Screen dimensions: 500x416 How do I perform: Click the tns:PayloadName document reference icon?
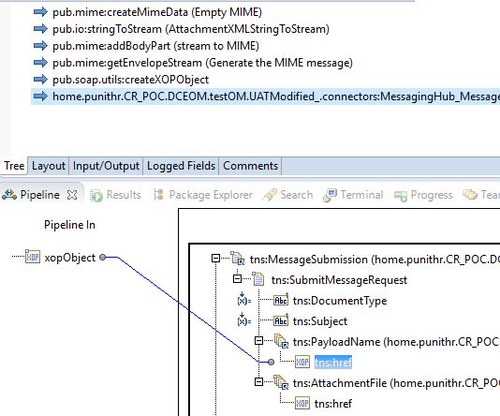pyautogui.click(x=282, y=341)
